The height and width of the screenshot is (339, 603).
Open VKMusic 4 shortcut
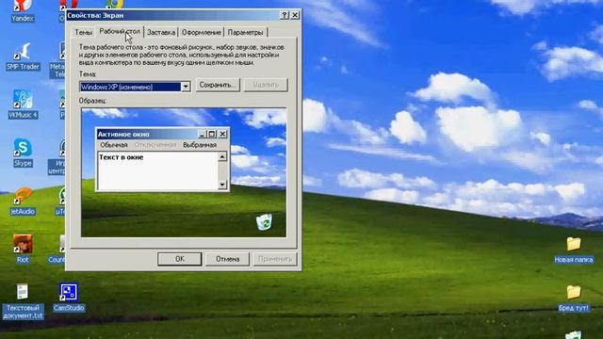(x=23, y=105)
